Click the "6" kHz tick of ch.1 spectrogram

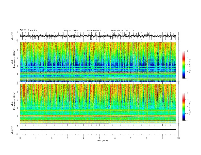tap(18, 58)
